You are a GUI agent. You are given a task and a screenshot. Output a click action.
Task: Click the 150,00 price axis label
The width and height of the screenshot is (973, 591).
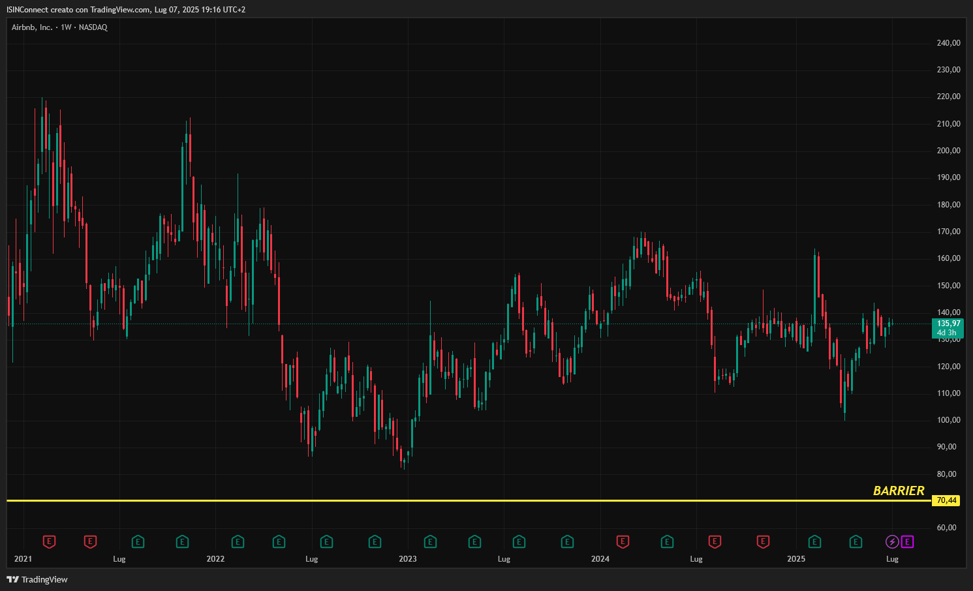pyautogui.click(x=948, y=286)
